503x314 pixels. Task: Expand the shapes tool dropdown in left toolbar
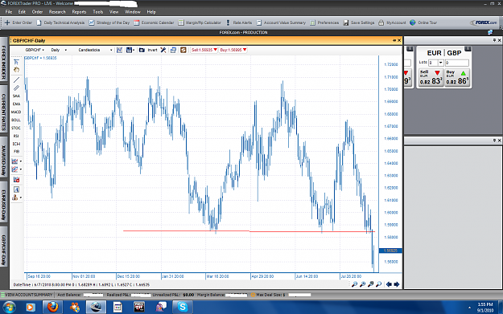21,198
